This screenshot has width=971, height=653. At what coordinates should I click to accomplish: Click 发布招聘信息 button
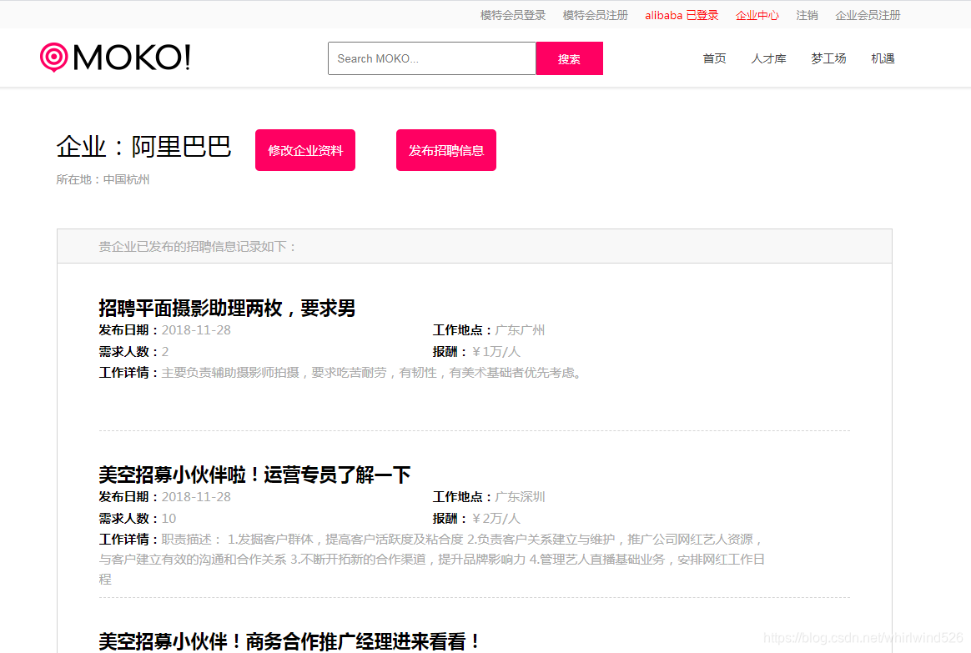click(x=445, y=150)
